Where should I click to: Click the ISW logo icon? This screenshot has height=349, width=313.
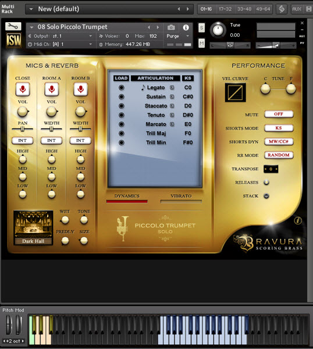(14, 40)
